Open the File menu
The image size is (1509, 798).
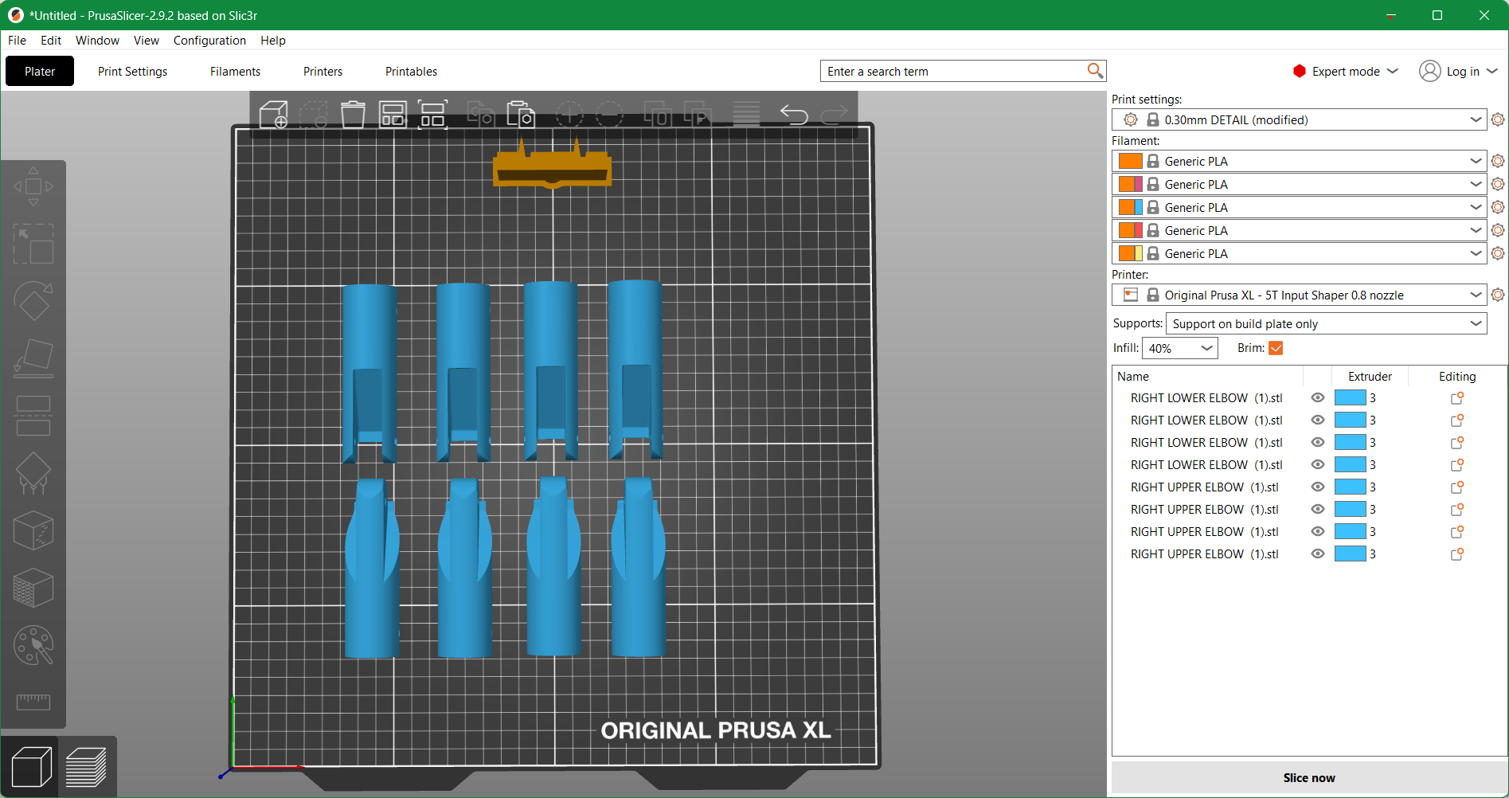click(x=17, y=41)
